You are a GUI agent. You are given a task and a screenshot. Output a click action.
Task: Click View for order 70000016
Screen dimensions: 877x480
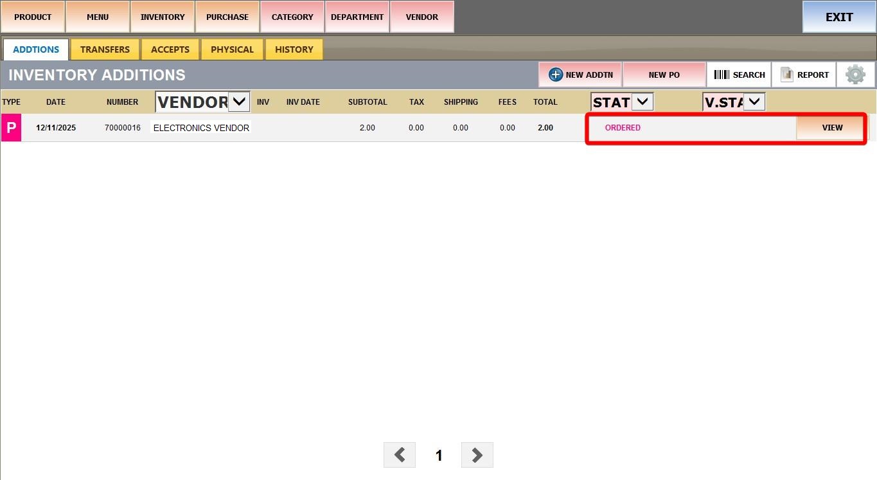click(831, 128)
